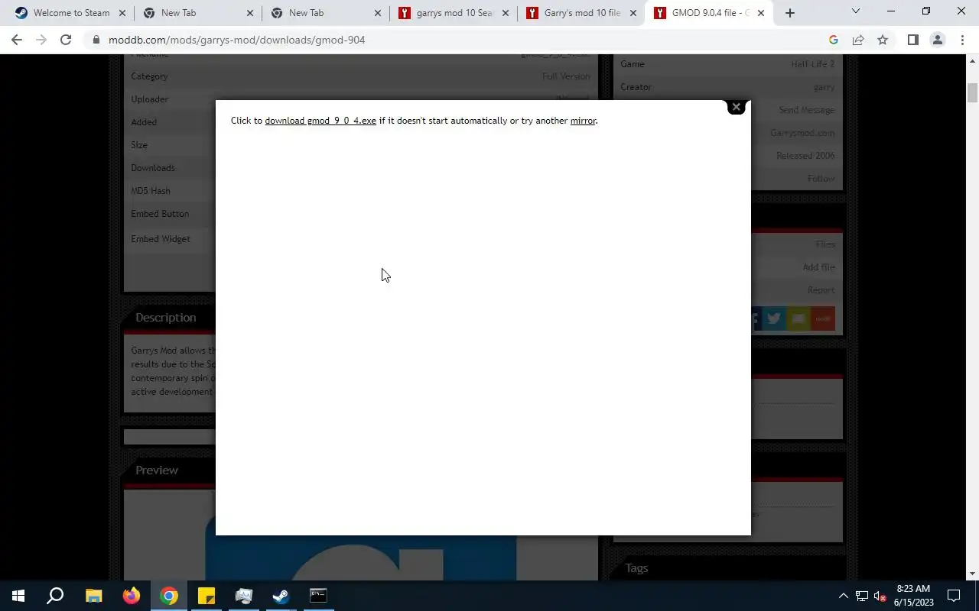Close the Garry's mod 10 file tab

pyautogui.click(x=633, y=13)
